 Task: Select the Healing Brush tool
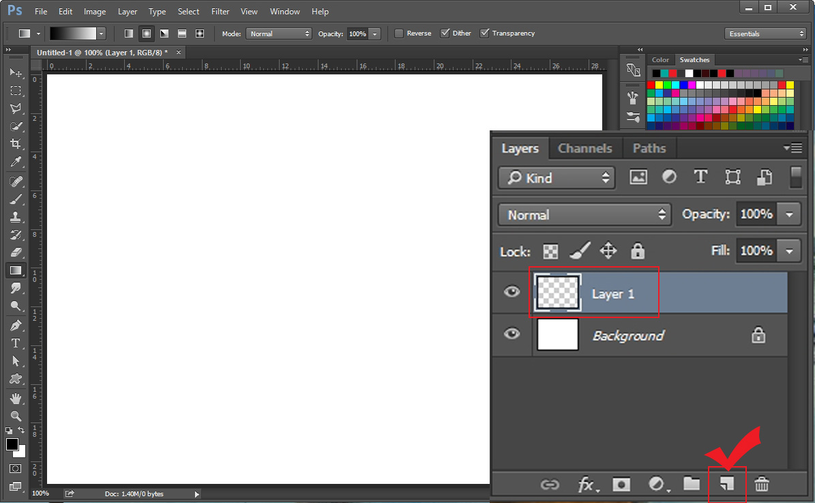(16, 182)
